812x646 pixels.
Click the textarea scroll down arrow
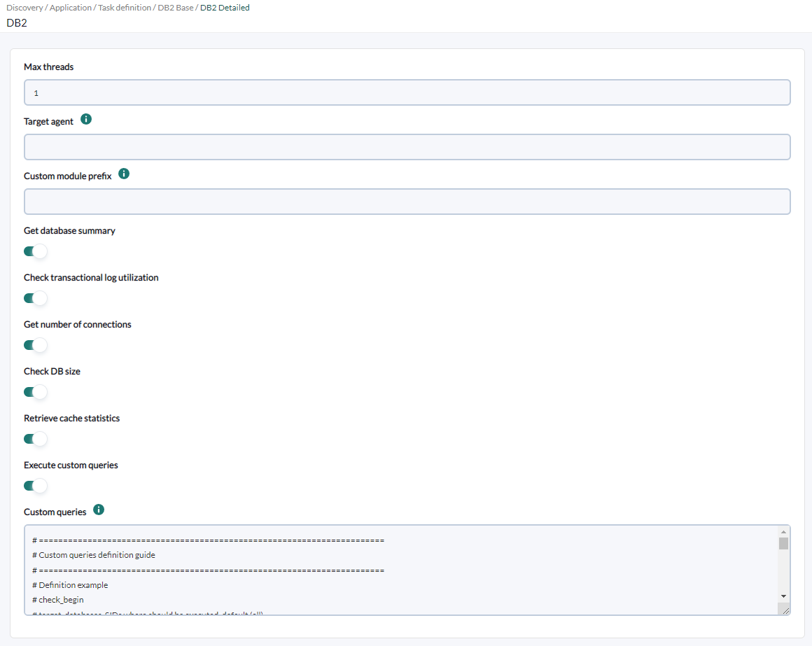click(x=783, y=596)
